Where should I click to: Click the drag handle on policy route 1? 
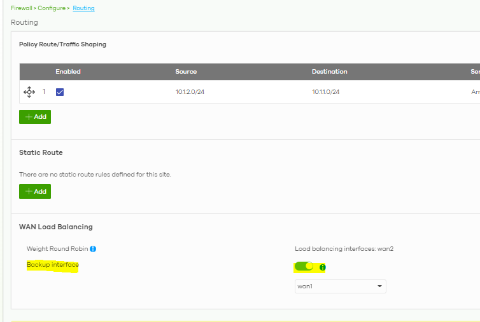coord(29,92)
